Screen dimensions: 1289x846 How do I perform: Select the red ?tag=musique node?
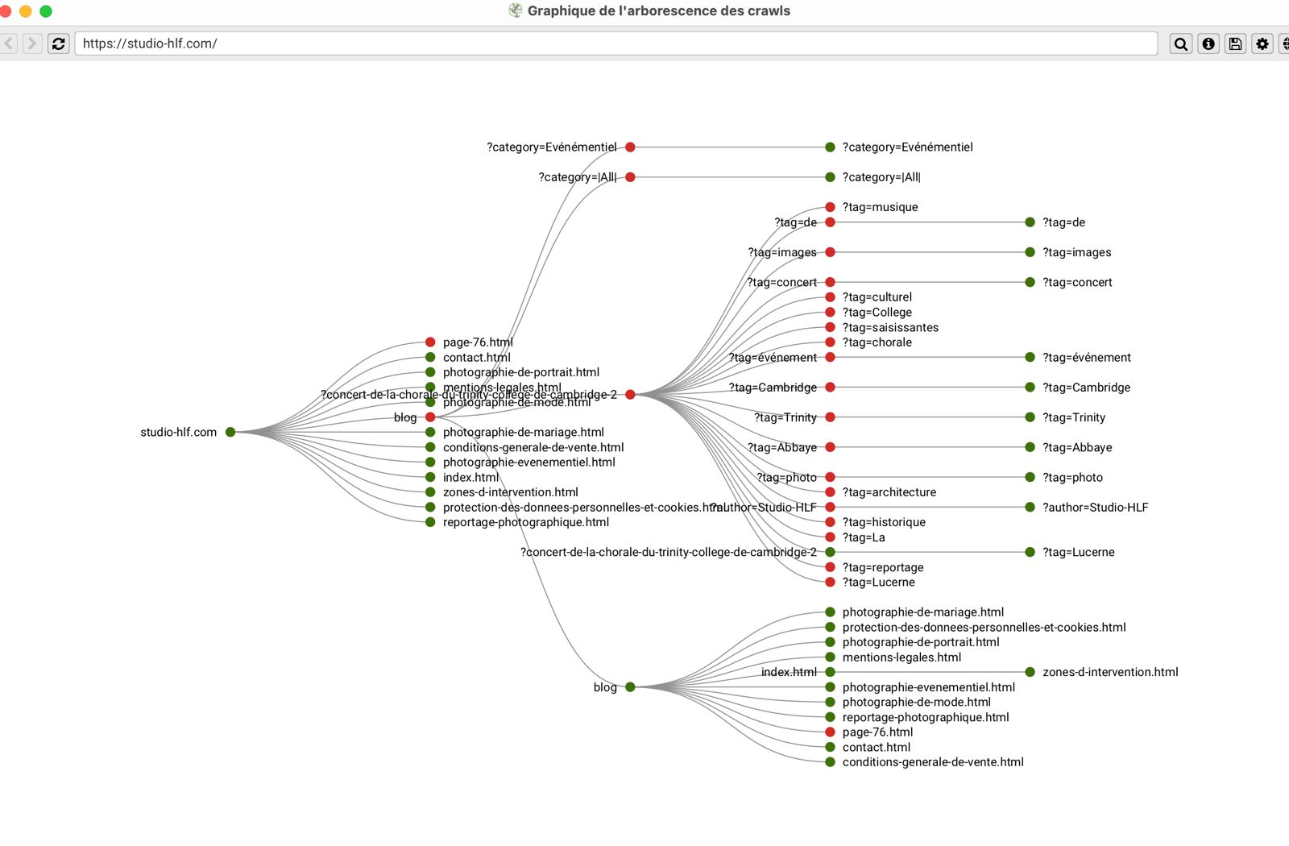[830, 207]
